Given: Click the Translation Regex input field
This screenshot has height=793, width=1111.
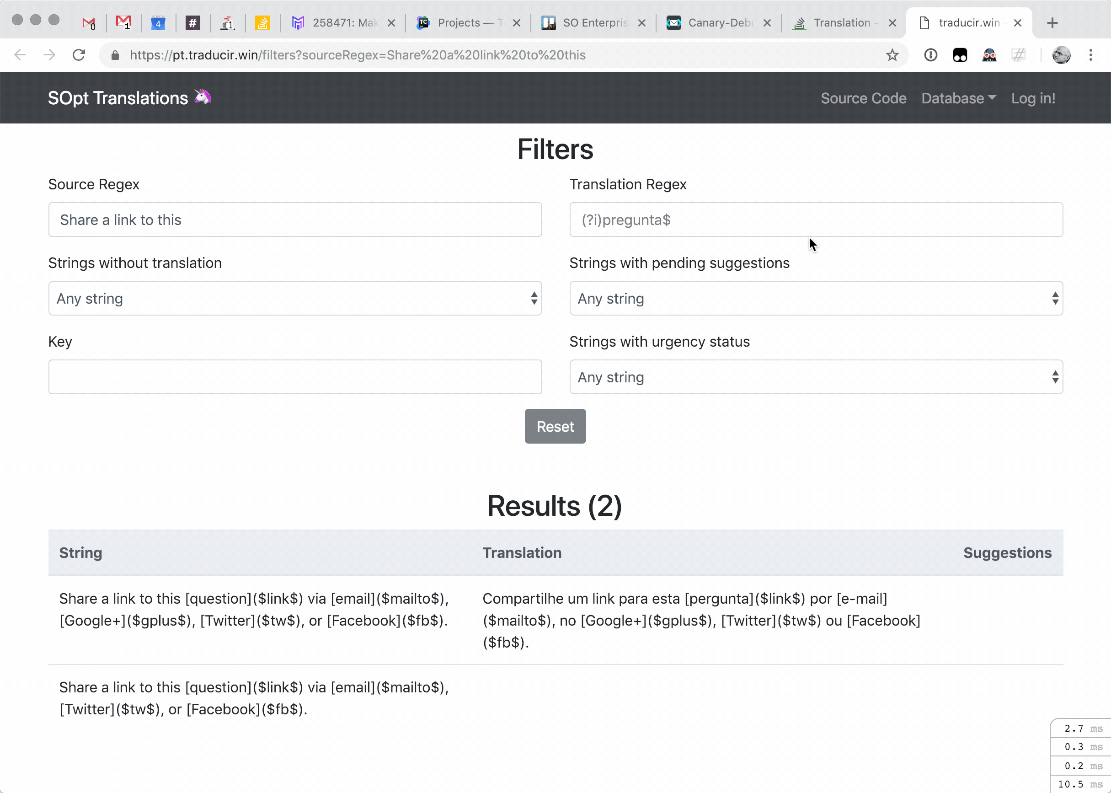Looking at the screenshot, I should pyautogui.click(x=817, y=220).
